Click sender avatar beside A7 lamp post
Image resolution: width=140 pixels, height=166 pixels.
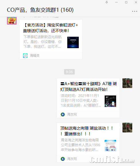pos(127,83)
